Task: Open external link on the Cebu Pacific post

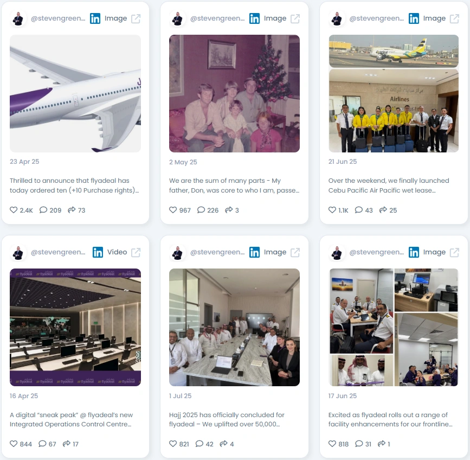Action: click(454, 18)
